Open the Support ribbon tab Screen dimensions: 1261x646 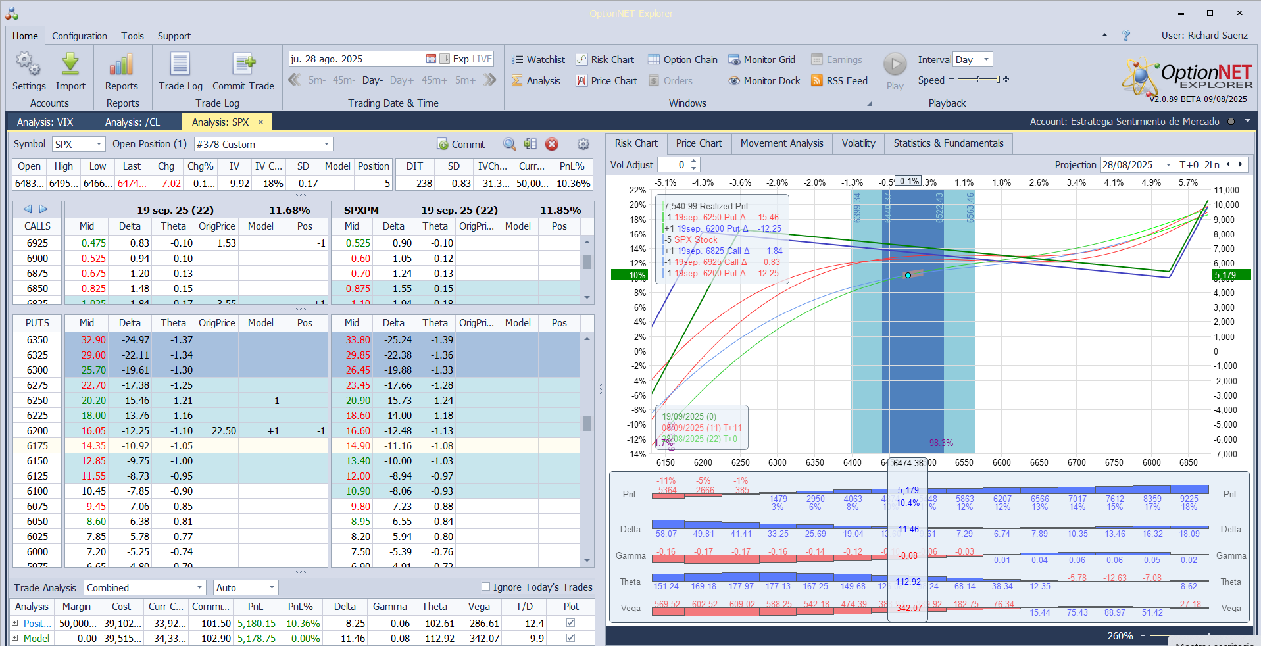click(174, 36)
